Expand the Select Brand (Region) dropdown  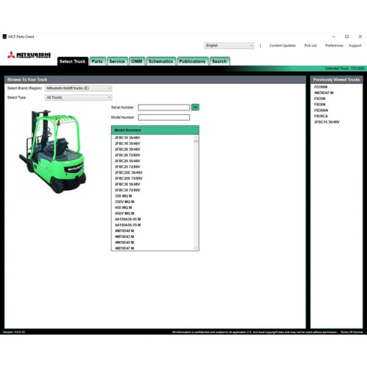pos(79,88)
